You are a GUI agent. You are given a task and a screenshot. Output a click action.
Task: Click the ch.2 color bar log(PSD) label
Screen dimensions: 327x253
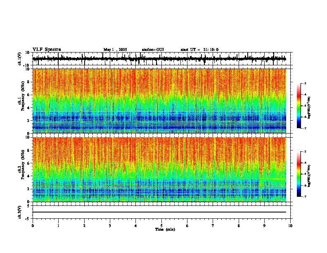pyautogui.click(x=309, y=176)
